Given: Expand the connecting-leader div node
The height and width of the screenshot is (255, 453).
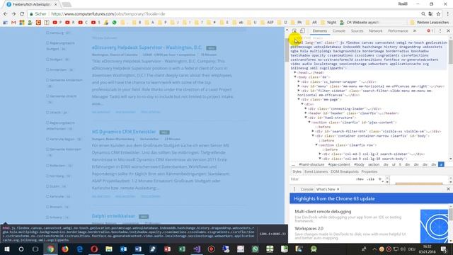Looking at the screenshot, I should [306, 108].
